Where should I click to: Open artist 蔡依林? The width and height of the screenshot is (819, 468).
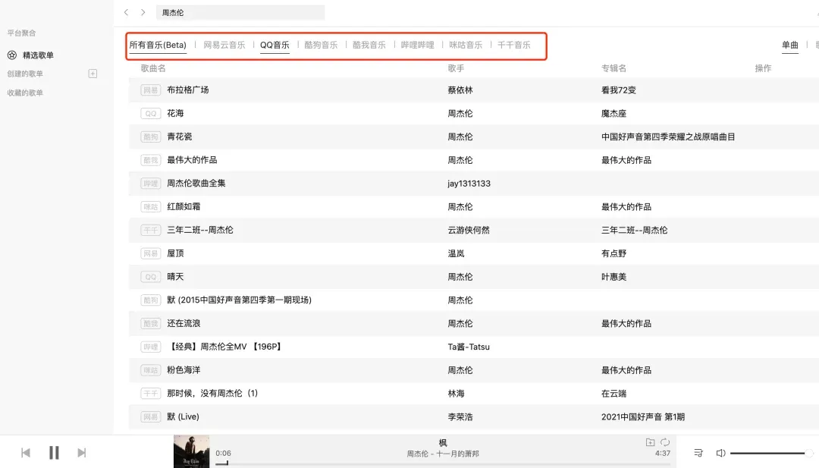coord(460,90)
